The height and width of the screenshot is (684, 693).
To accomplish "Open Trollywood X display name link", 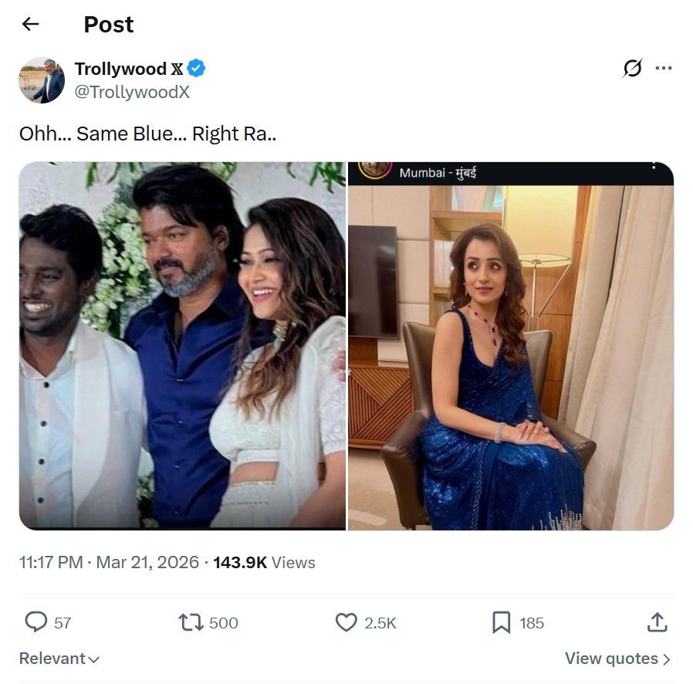I will point(120,69).
